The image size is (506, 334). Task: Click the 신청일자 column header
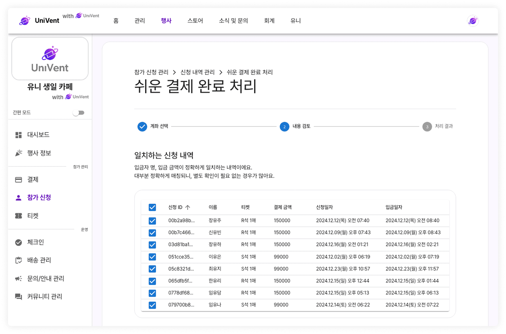point(324,207)
